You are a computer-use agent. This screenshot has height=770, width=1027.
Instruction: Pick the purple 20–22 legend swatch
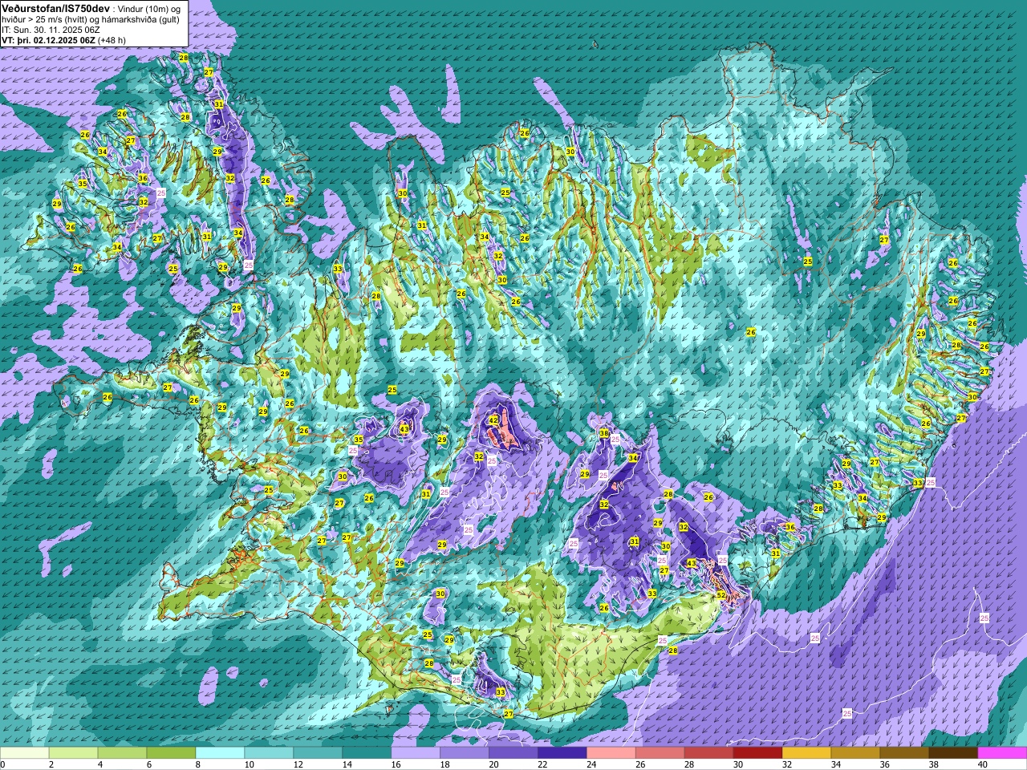tap(514, 753)
